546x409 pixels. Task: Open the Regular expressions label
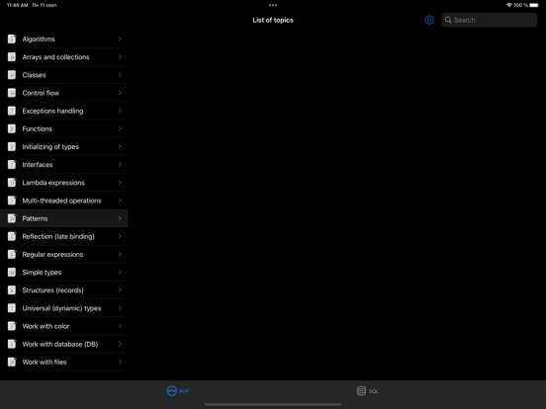[x=52, y=255]
